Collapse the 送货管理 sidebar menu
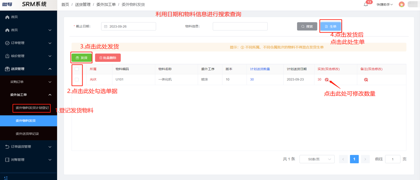Screen dimensions: 420x180 point(28,69)
